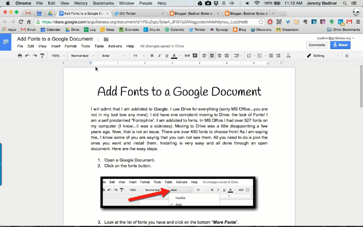The width and height of the screenshot is (363, 227).
Task: Switch to the Twitter tab
Action: click(x=139, y=13)
